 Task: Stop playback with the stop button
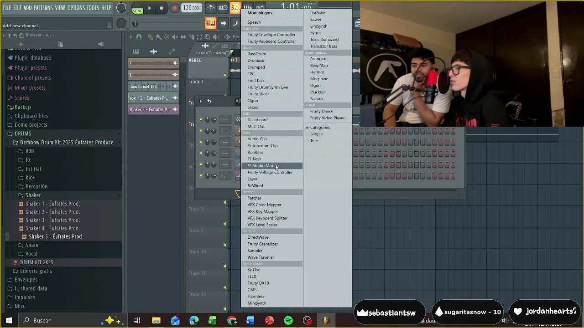(x=162, y=8)
